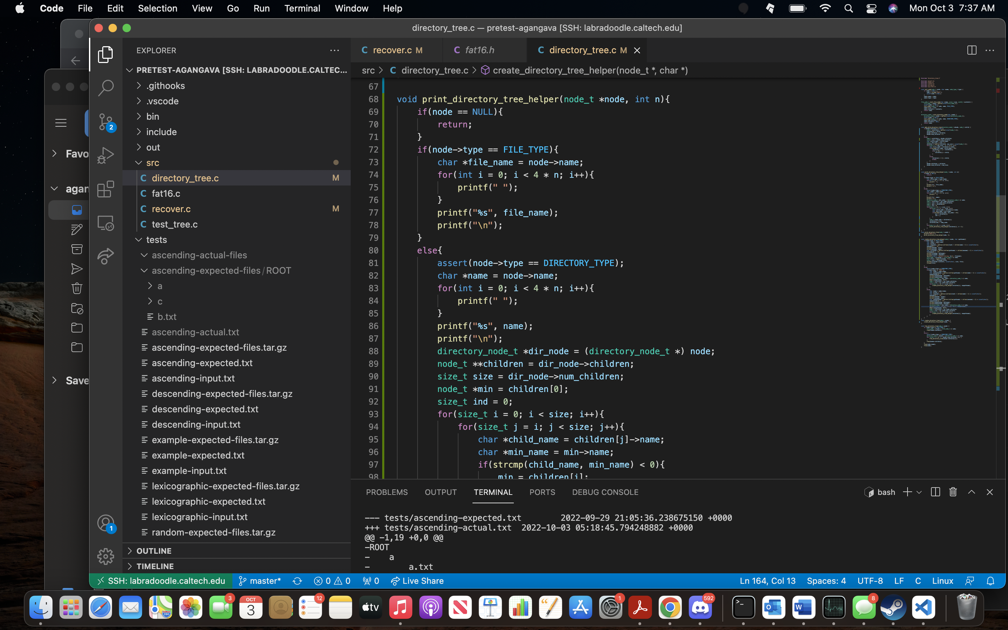Toggle maximized panel size with the chevron
1008x630 pixels.
coord(971,492)
